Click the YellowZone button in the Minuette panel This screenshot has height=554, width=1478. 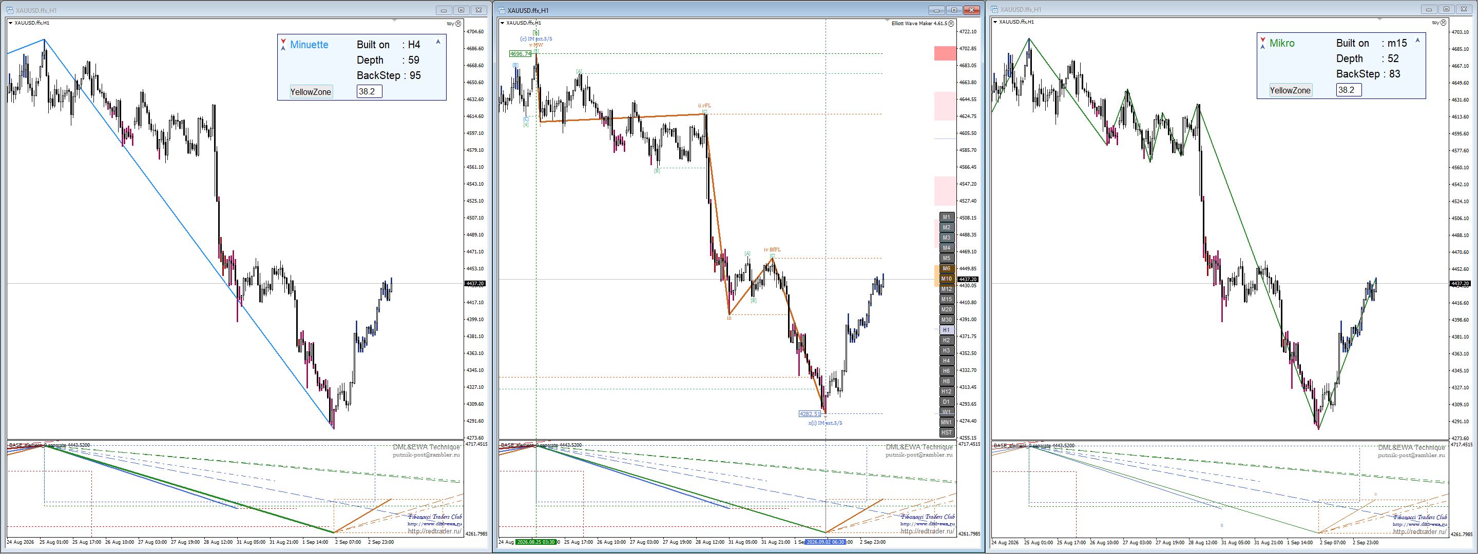pyautogui.click(x=311, y=92)
